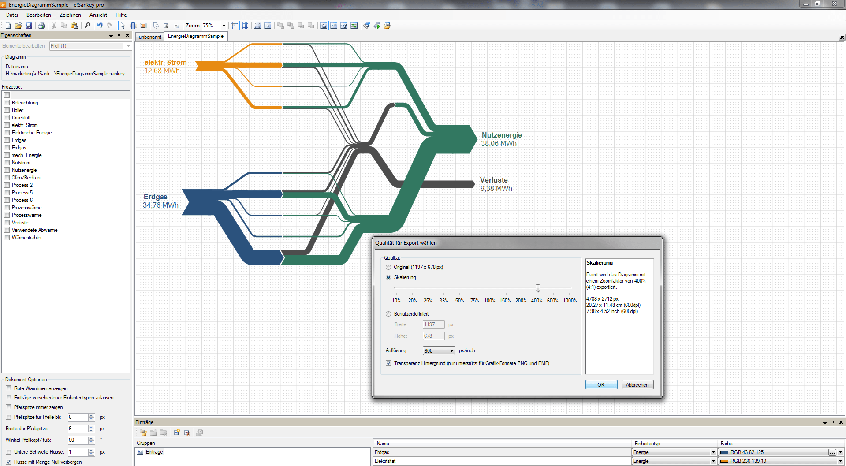Select the Original quality radio option
The height and width of the screenshot is (466, 846).
(388, 267)
